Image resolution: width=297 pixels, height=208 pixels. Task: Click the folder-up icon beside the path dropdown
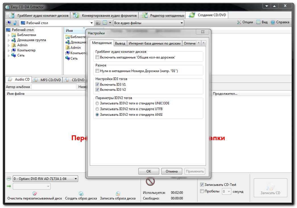point(98,23)
